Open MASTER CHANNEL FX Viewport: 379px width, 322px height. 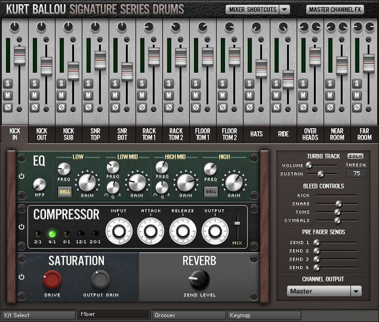(335, 10)
